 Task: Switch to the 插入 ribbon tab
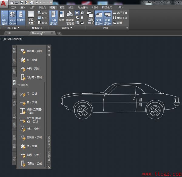click(23, 7)
